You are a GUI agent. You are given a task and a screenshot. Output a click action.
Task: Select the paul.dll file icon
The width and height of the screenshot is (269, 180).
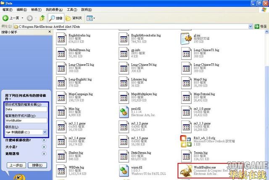point(124,112)
